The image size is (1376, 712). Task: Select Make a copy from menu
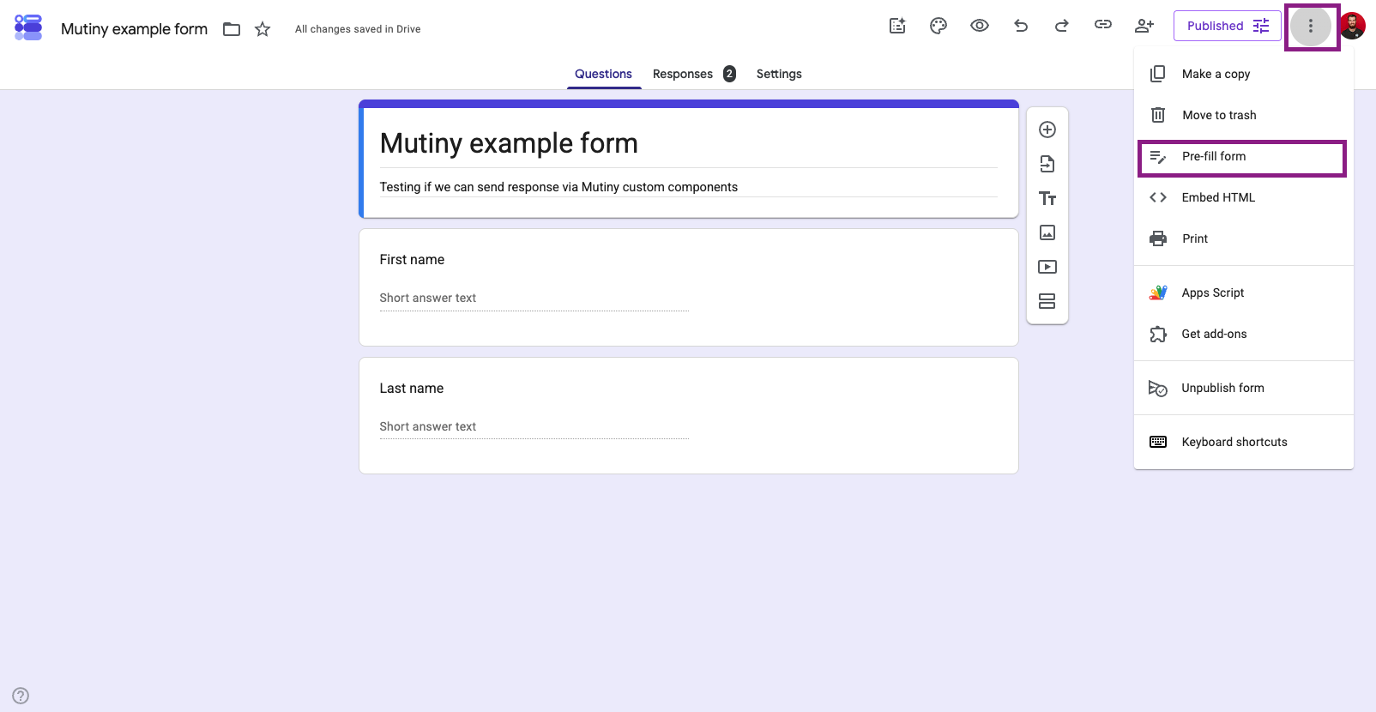tap(1244, 74)
